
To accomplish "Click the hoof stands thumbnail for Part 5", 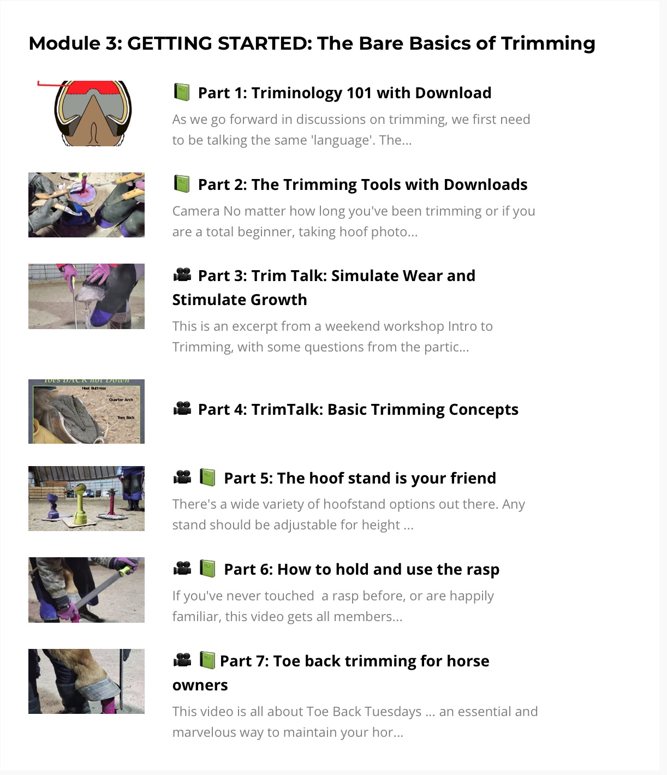I will (86, 498).
